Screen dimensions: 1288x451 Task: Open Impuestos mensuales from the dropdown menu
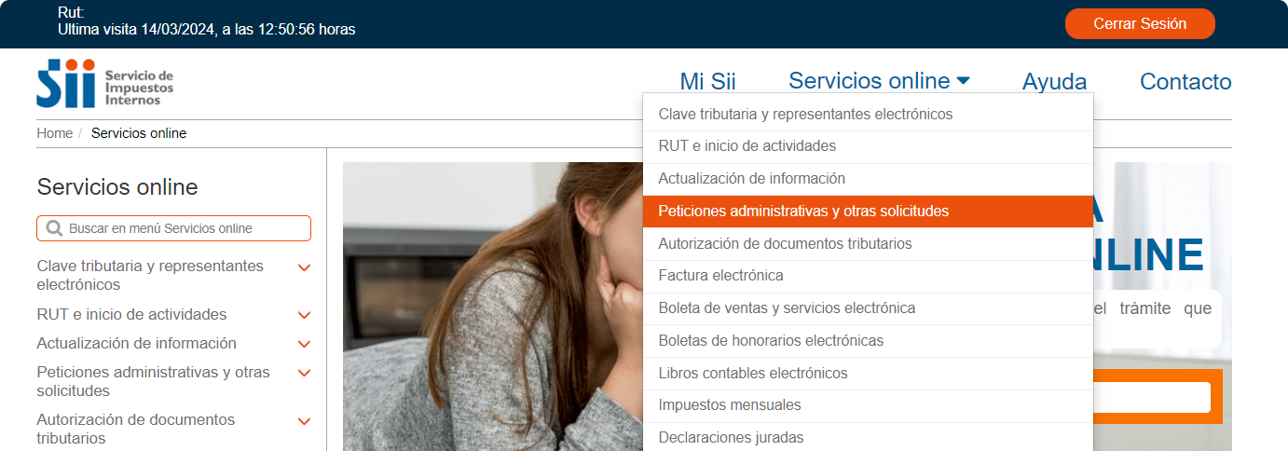868,405
